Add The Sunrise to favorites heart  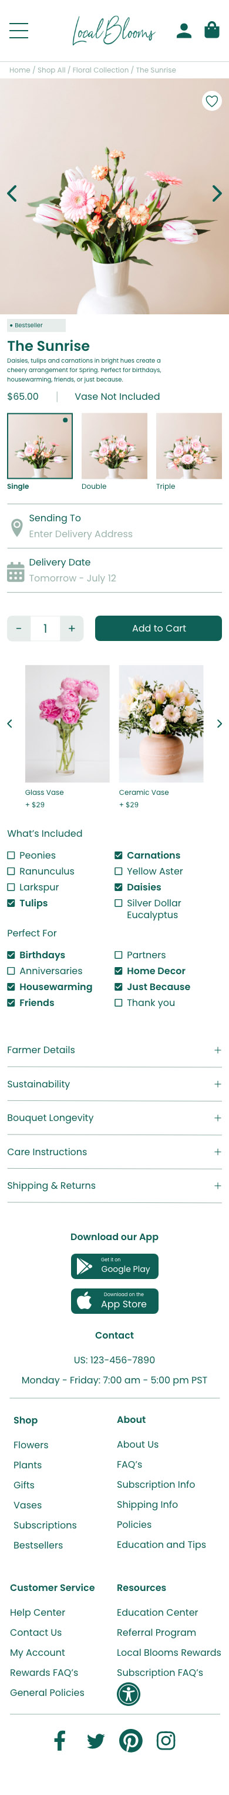211,101
